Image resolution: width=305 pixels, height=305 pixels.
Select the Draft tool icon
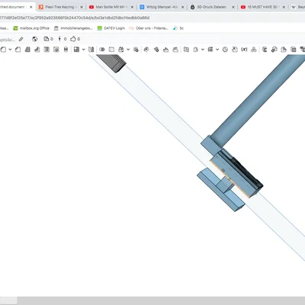coord(27,50)
